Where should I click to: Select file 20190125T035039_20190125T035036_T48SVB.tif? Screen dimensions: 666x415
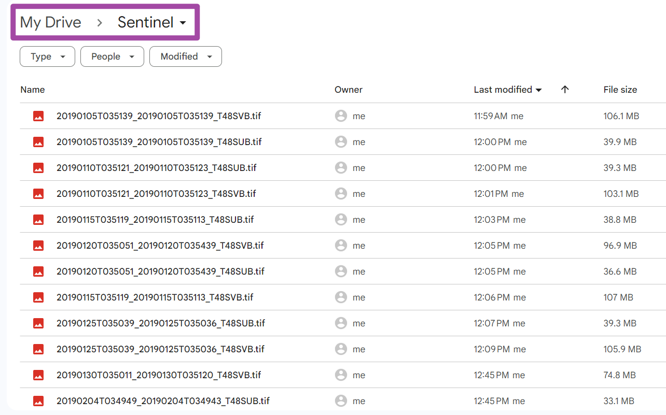point(161,349)
